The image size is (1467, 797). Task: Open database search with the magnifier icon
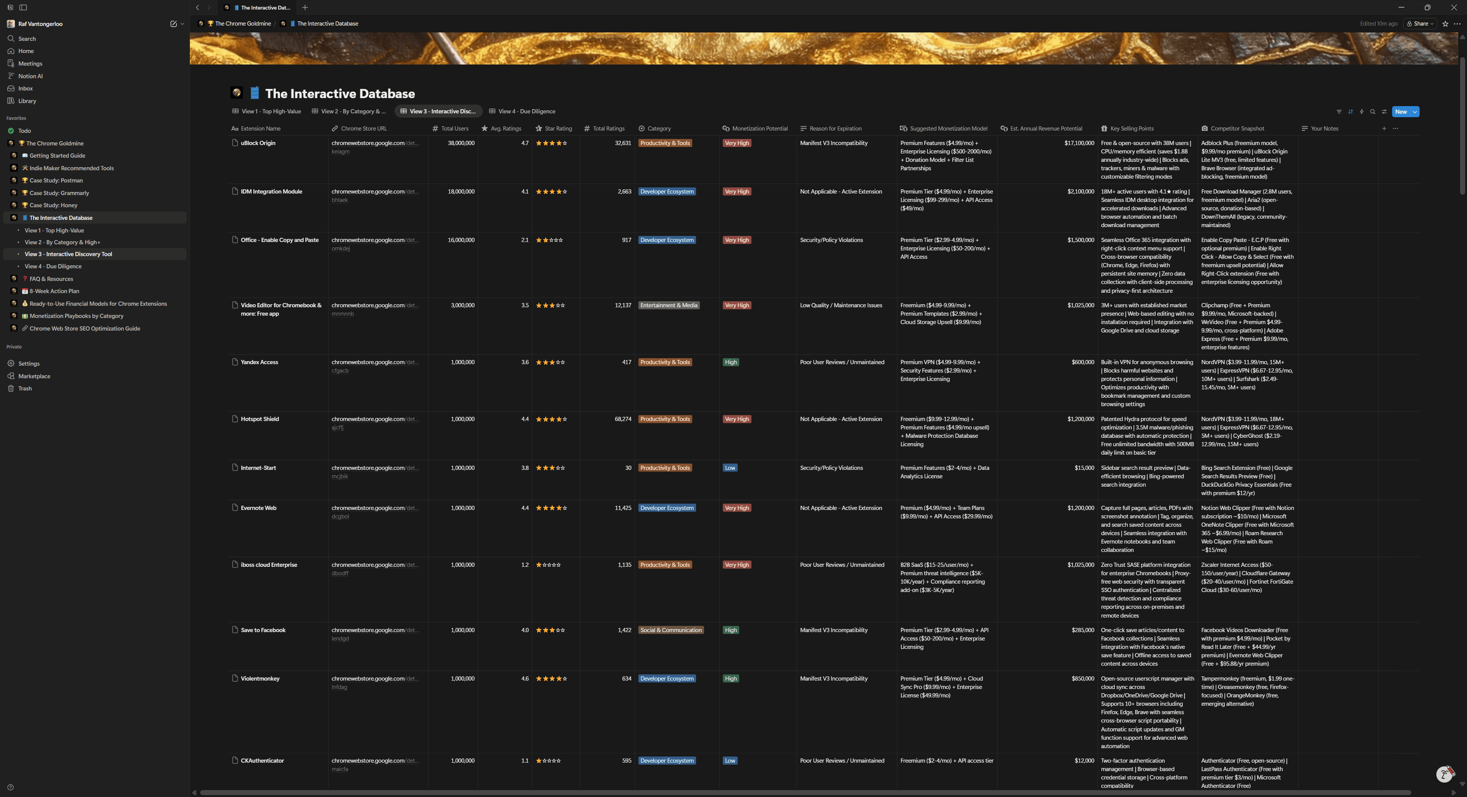point(1373,112)
